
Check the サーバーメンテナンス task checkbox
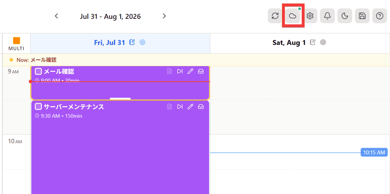tap(38, 106)
